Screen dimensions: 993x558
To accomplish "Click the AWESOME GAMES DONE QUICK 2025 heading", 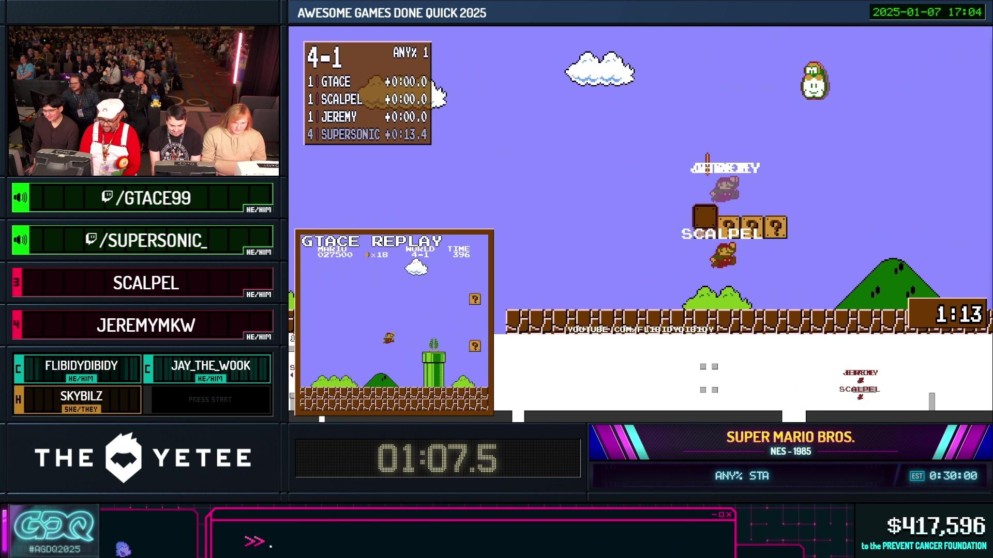I will tap(392, 13).
